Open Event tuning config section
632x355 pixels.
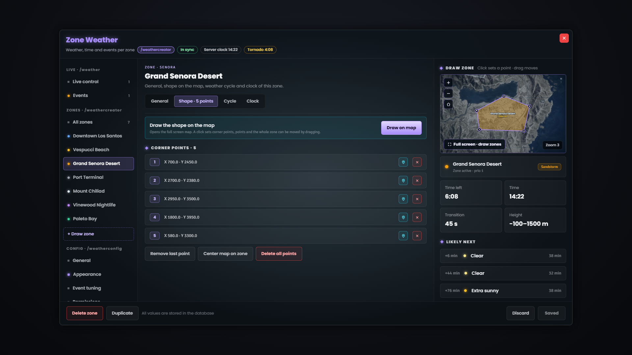pos(98,288)
